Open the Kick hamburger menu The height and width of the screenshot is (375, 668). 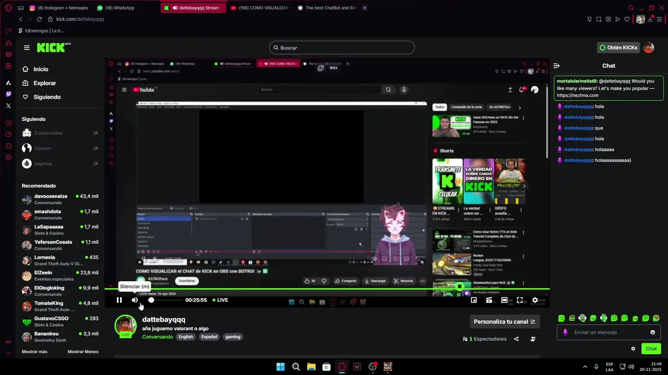click(x=27, y=48)
